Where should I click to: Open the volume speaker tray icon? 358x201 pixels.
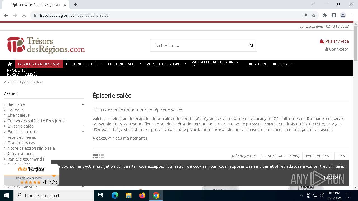tap(322, 195)
